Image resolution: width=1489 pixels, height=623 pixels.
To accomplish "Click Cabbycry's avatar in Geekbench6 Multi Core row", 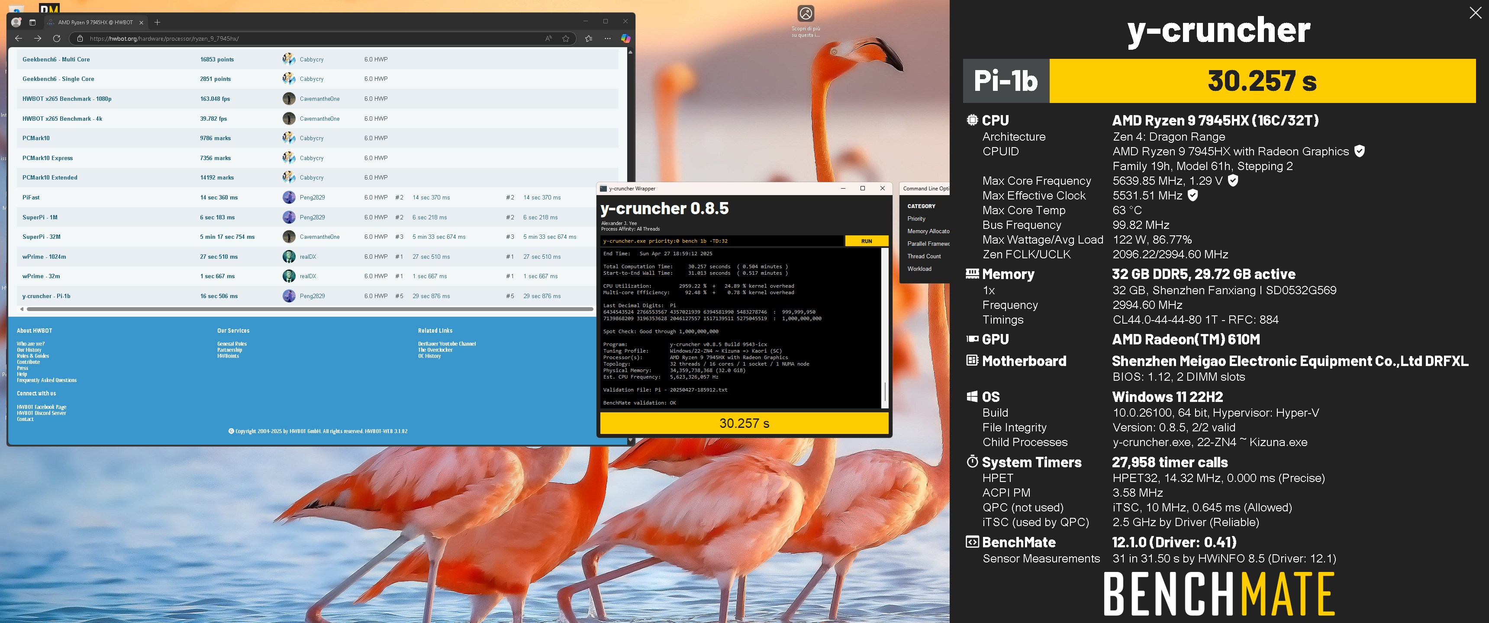I will 288,59.
